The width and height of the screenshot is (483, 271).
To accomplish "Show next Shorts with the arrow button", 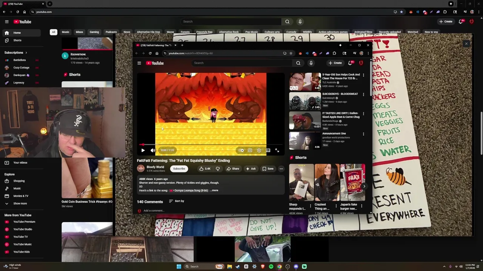I will coord(364,186).
